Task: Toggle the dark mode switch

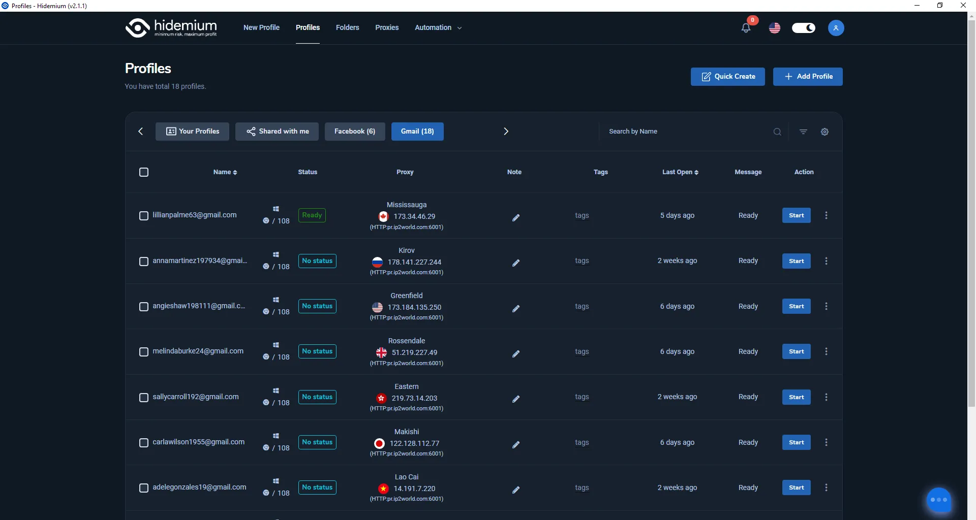Action: tap(804, 28)
